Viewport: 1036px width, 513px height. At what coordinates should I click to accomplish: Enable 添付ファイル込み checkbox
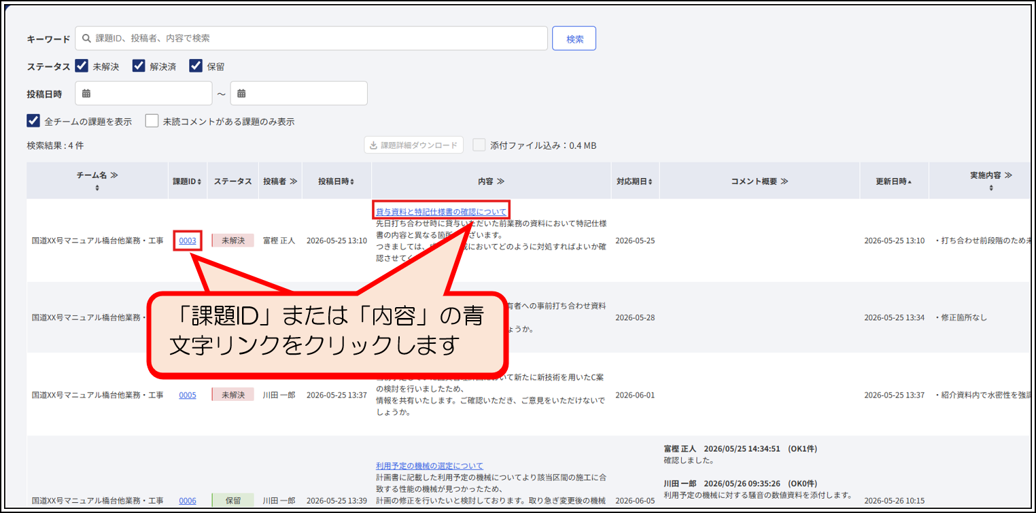point(479,145)
